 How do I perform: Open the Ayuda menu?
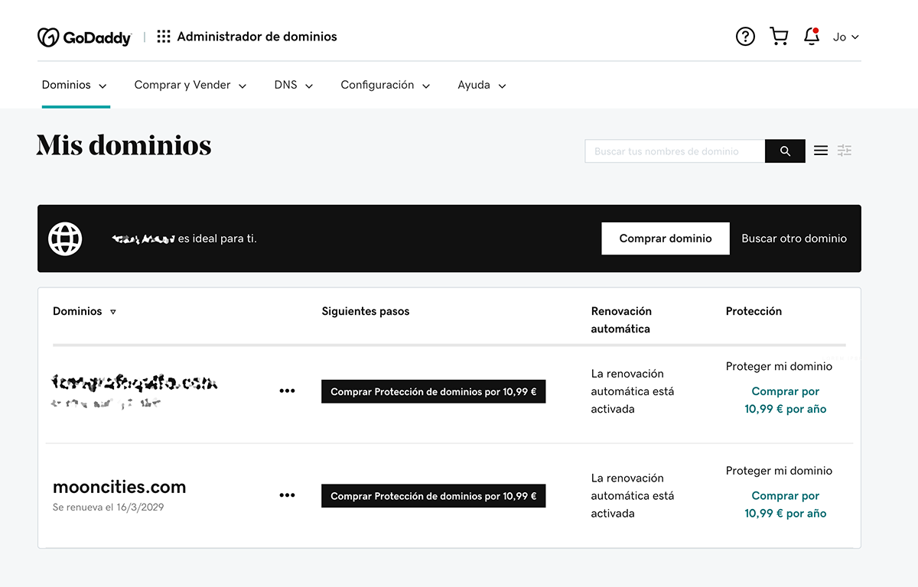coord(481,85)
